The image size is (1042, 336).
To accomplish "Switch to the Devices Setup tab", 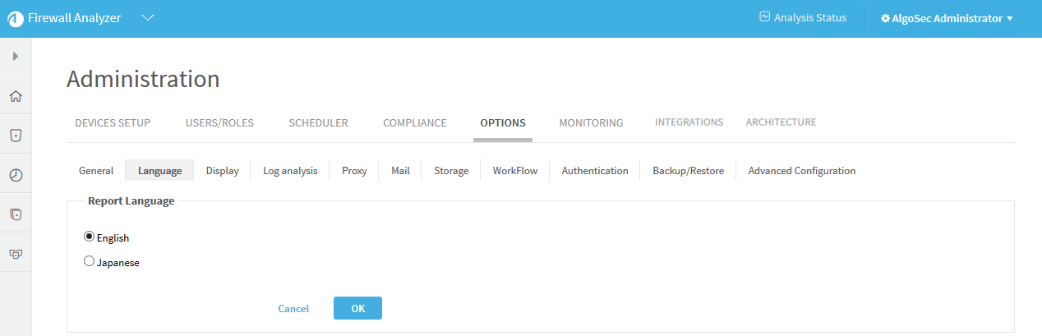I will pos(113,123).
